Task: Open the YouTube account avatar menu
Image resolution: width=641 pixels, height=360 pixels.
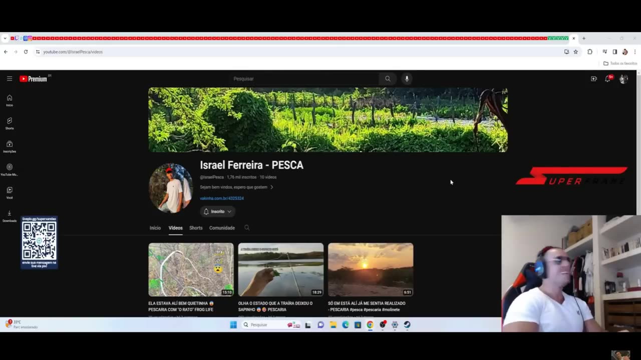Action: [x=623, y=79]
